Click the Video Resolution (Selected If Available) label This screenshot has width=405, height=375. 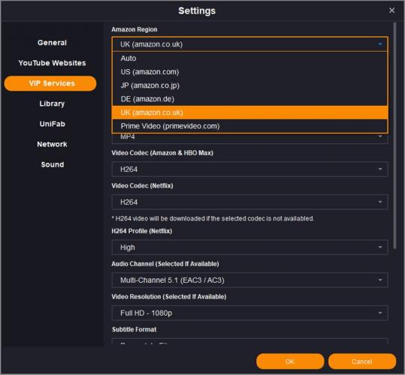(x=169, y=297)
